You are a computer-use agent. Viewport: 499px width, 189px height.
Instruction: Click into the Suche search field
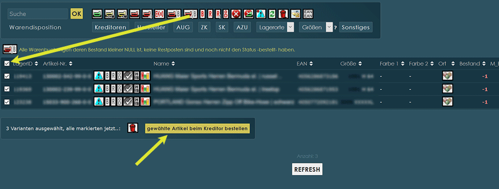(x=37, y=14)
